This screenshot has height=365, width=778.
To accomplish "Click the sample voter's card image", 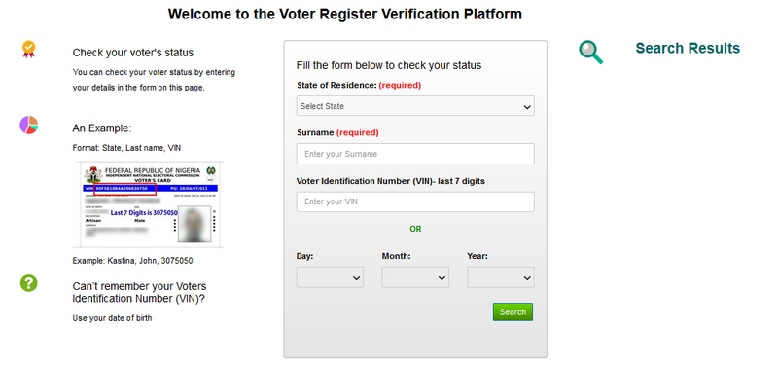I will click(149, 204).
